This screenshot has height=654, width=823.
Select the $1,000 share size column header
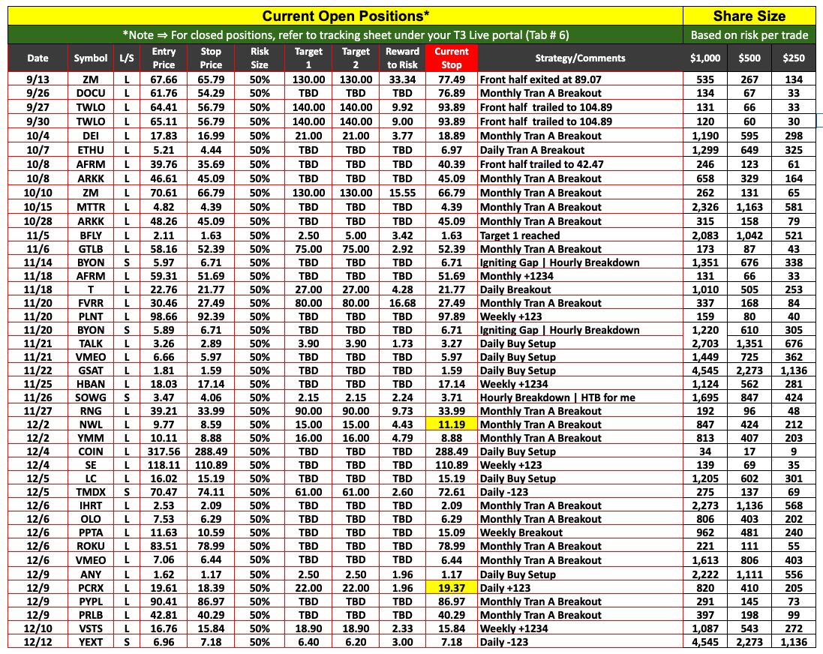tap(705, 58)
